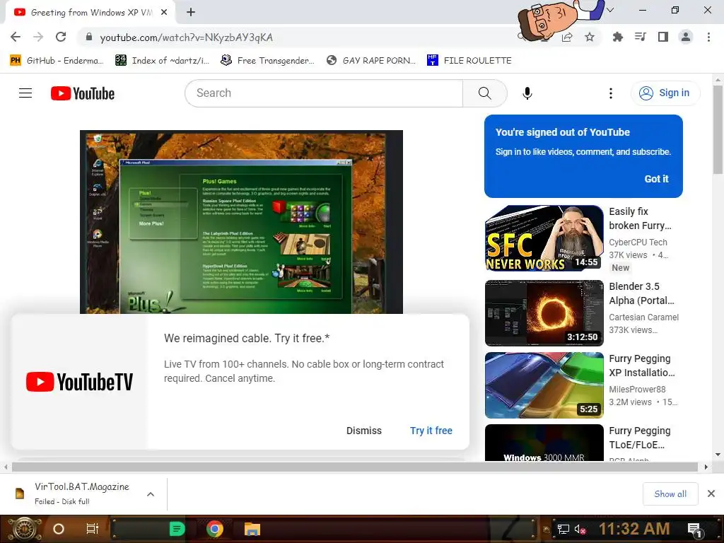724x543 pixels.
Task: Click the right arrow of horizontal scrollbar
Action: [x=706, y=467]
